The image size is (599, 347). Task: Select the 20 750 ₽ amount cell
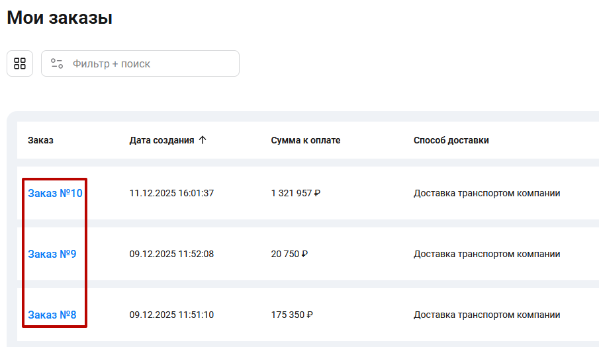(x=289, y=254)
